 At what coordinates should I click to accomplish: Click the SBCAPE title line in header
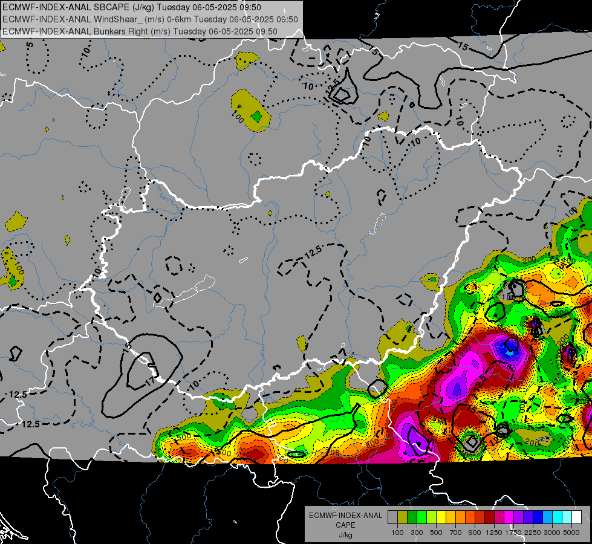click(x=132, y=7)
